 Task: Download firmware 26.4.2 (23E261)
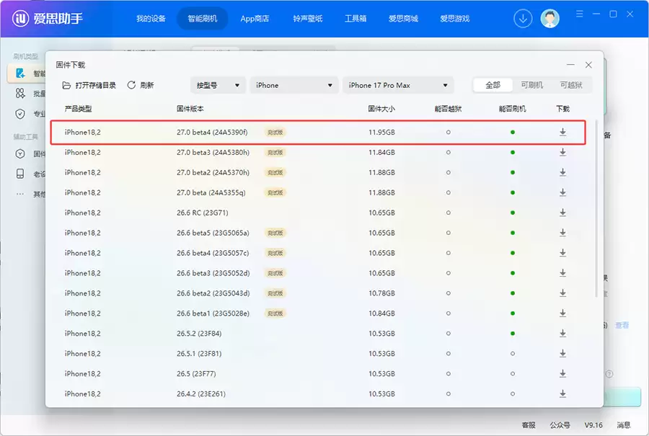pos(562,393)
